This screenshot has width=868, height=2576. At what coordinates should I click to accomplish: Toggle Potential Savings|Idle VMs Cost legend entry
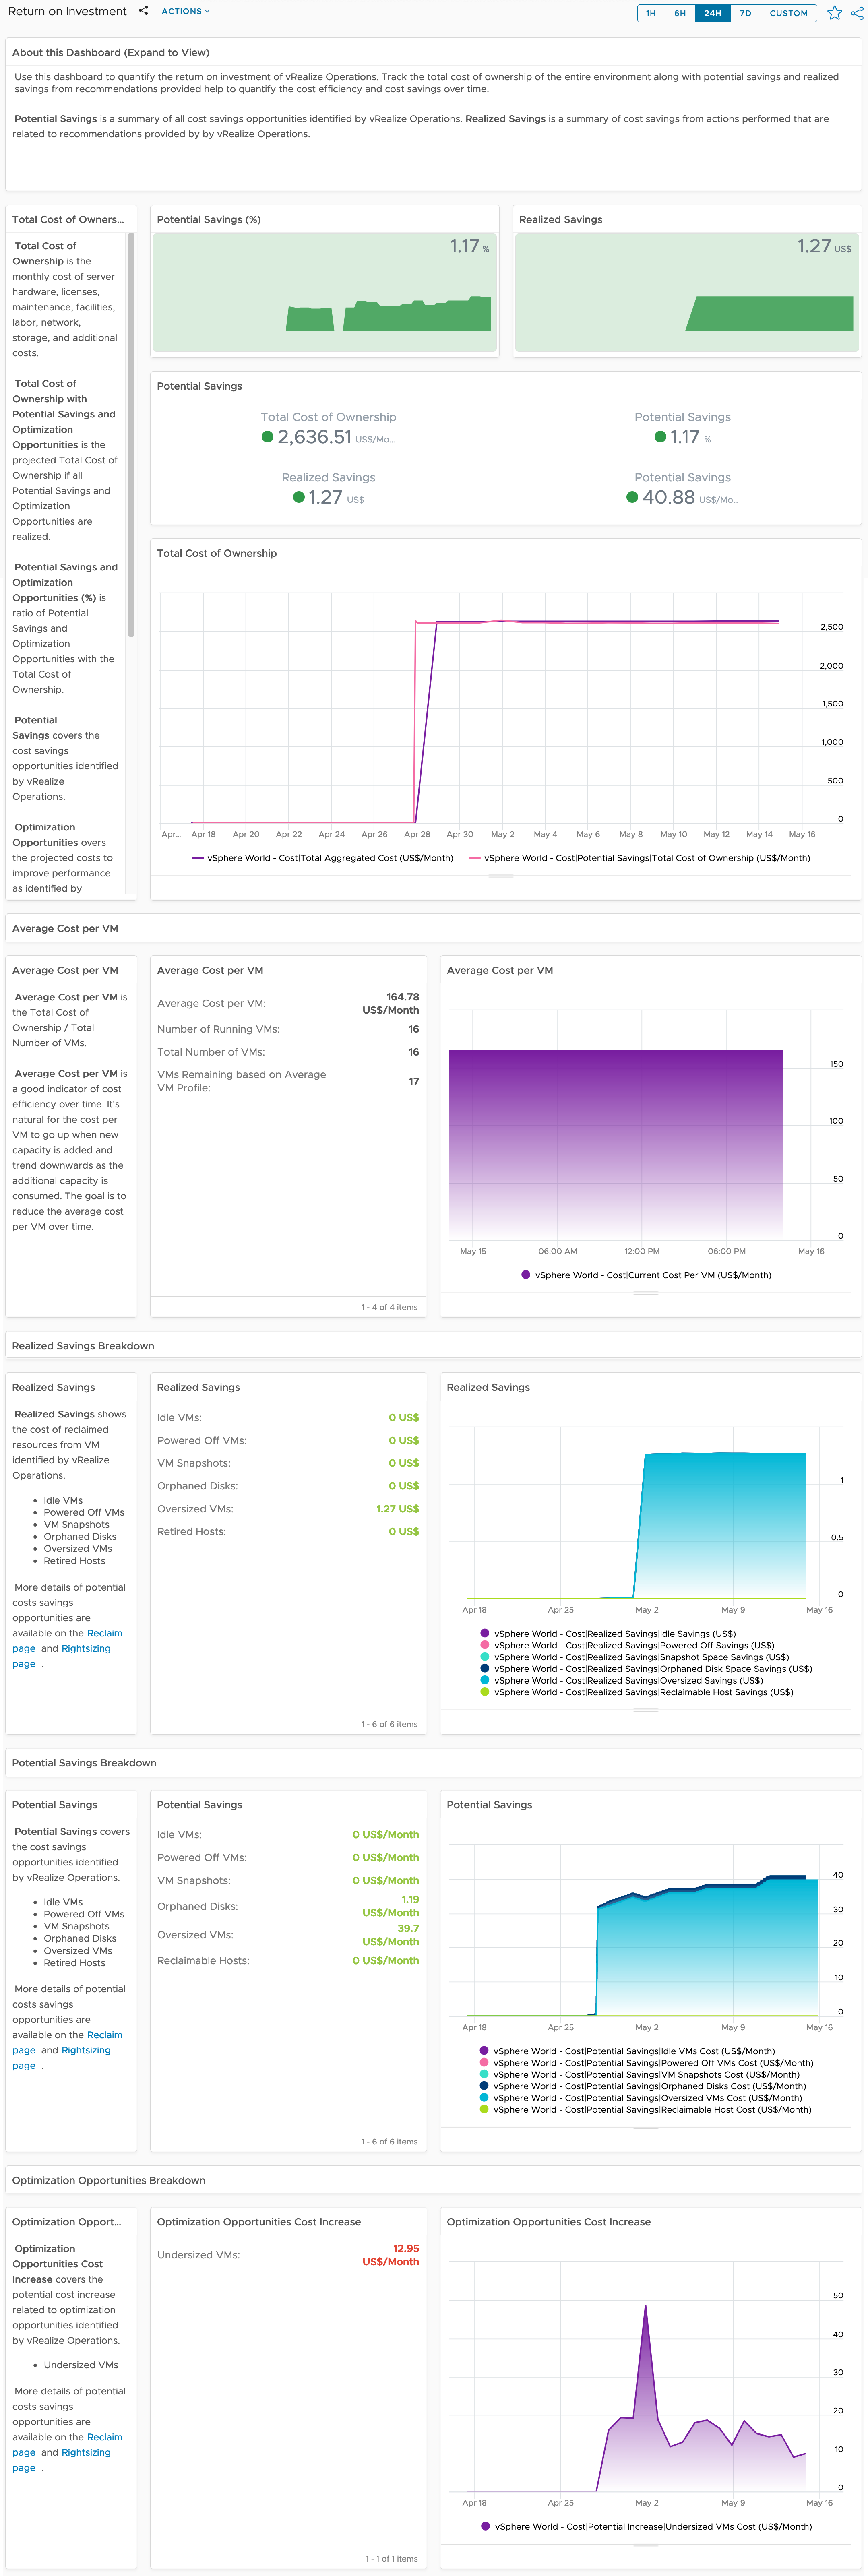pos(627,2051)
